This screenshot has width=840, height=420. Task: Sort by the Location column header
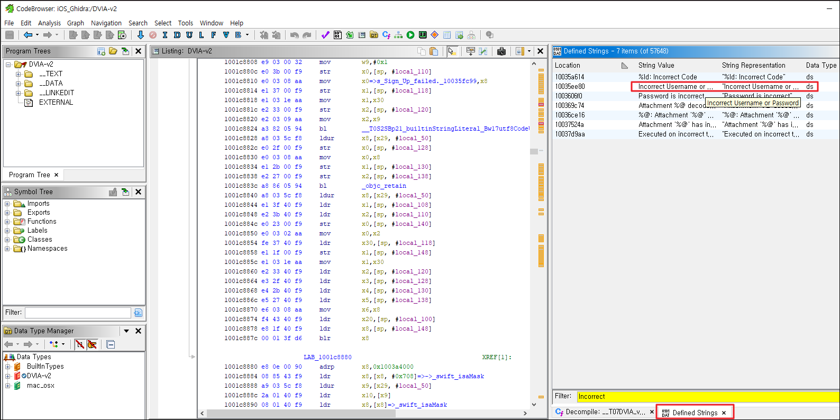click(591, 66)
